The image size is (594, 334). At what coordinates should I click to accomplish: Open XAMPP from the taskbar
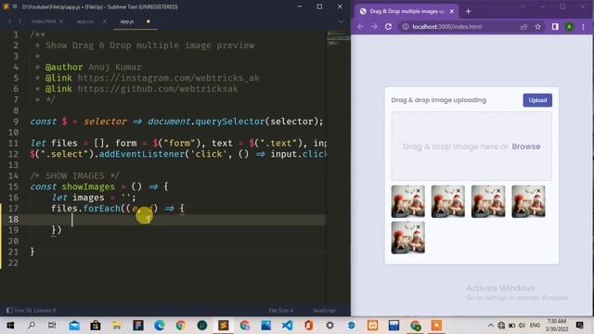373,326
